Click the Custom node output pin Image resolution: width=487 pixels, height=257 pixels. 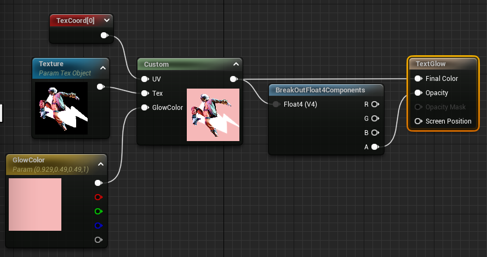(x=233, y=79)
